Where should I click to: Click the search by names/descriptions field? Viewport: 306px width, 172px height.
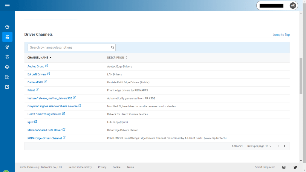69,47
